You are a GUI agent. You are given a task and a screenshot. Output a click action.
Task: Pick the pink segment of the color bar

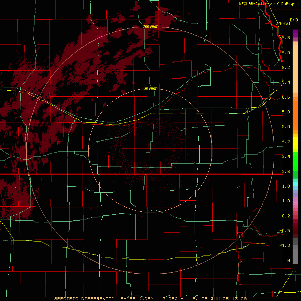[295, 203]
